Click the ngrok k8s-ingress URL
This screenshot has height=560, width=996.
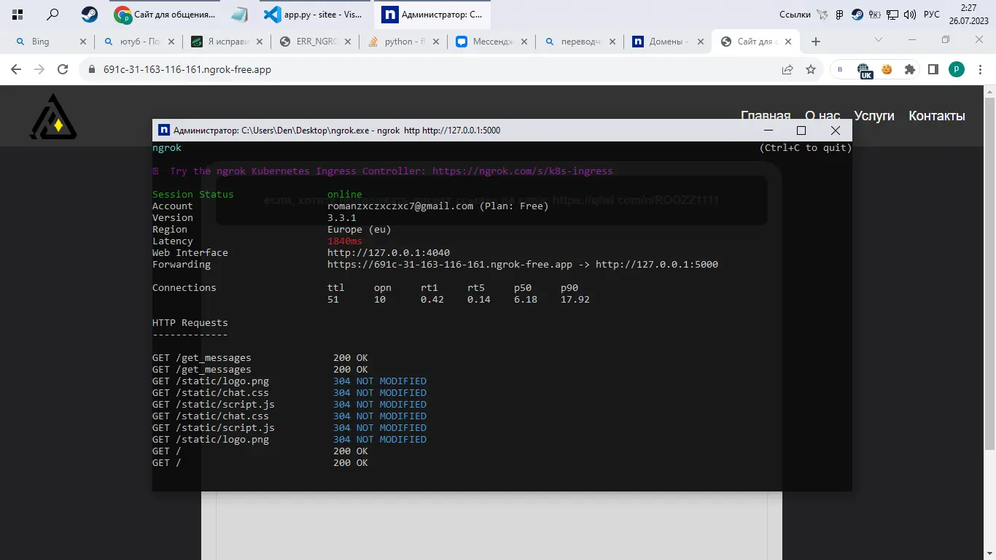point(523,171)
